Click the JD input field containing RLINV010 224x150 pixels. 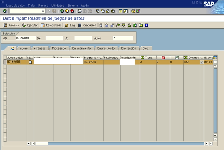(25, 38)
